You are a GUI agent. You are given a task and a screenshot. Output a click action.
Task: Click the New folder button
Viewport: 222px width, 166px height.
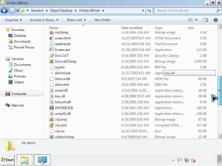[x=102, y=20]
